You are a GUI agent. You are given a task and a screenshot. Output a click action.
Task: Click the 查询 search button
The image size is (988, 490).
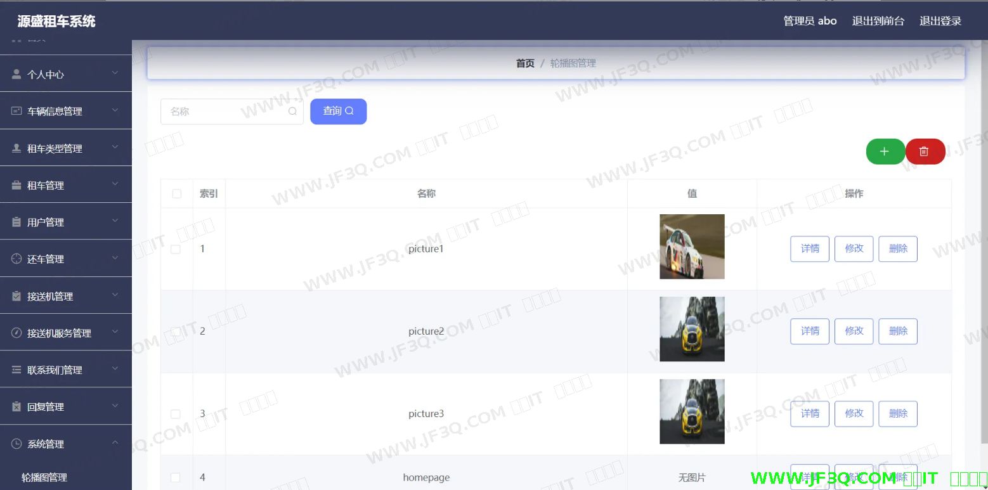338,111
